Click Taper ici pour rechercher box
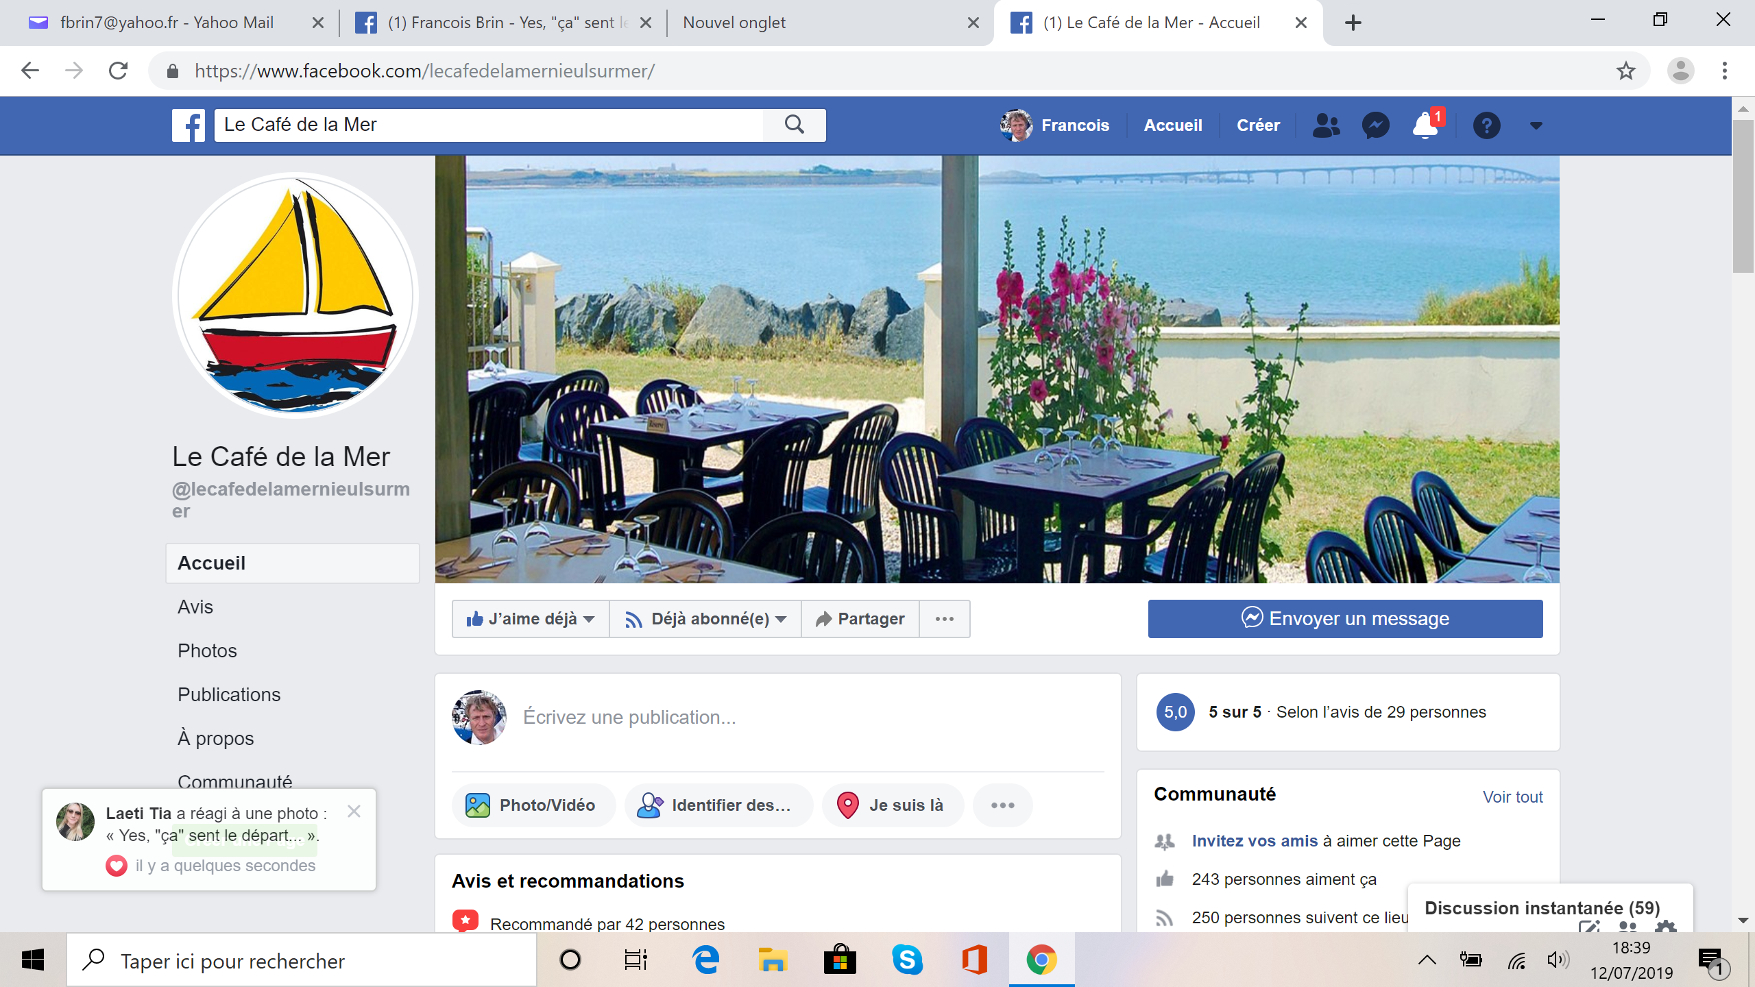Viewport: 1755px width, 987px height. [x=302, y=961]
